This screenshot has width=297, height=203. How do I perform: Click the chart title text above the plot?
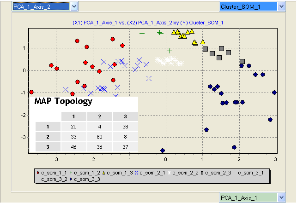coord(148,22)
